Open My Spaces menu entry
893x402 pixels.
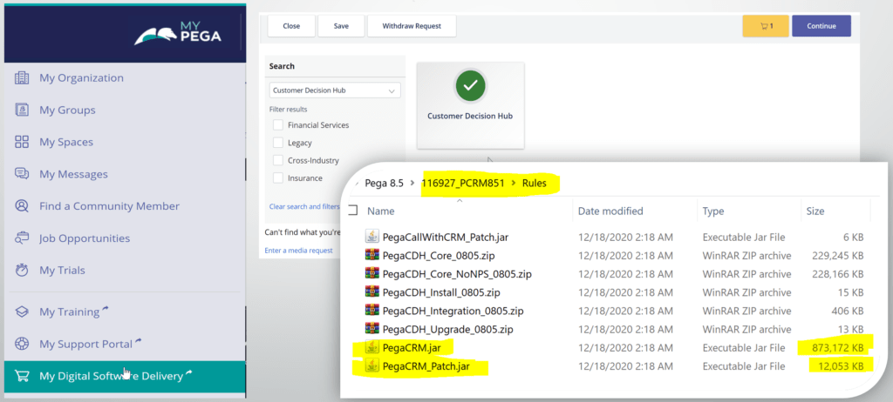point(66,142)
